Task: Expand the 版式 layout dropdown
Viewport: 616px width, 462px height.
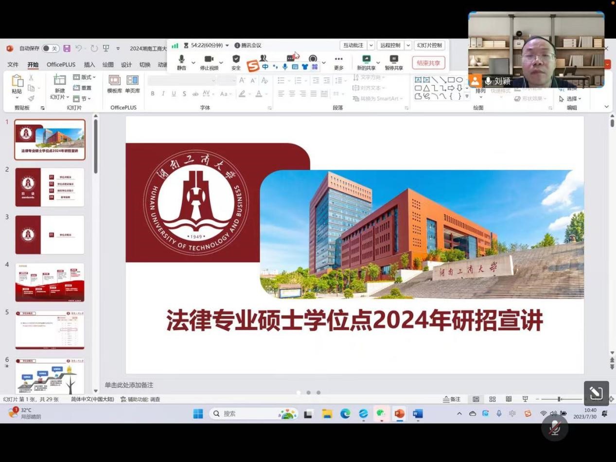Action: tap(85, 77)
